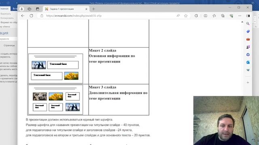Image resolution: width=259 pixels, height=145 pixels.
Task: Click the line ending with '20 пунктов'
Action: click(88, 135)
